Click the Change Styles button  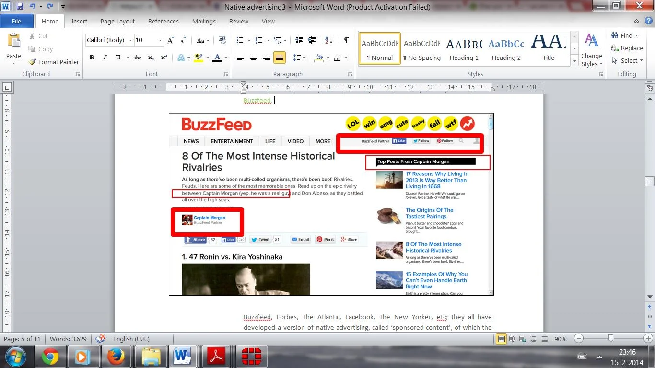click(592, 50)
